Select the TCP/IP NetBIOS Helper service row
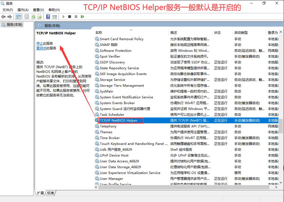284x202 pixels. click(119, 120)
